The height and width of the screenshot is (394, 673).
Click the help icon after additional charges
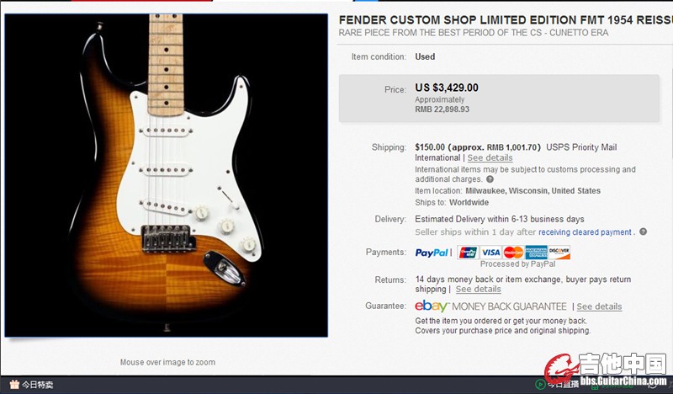tap(490, 179)
